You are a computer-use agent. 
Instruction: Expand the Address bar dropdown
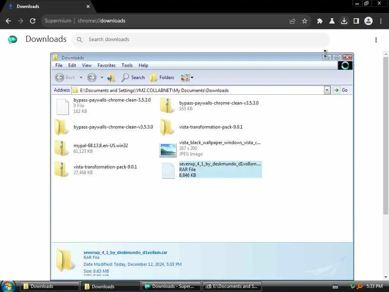[327, 90]
